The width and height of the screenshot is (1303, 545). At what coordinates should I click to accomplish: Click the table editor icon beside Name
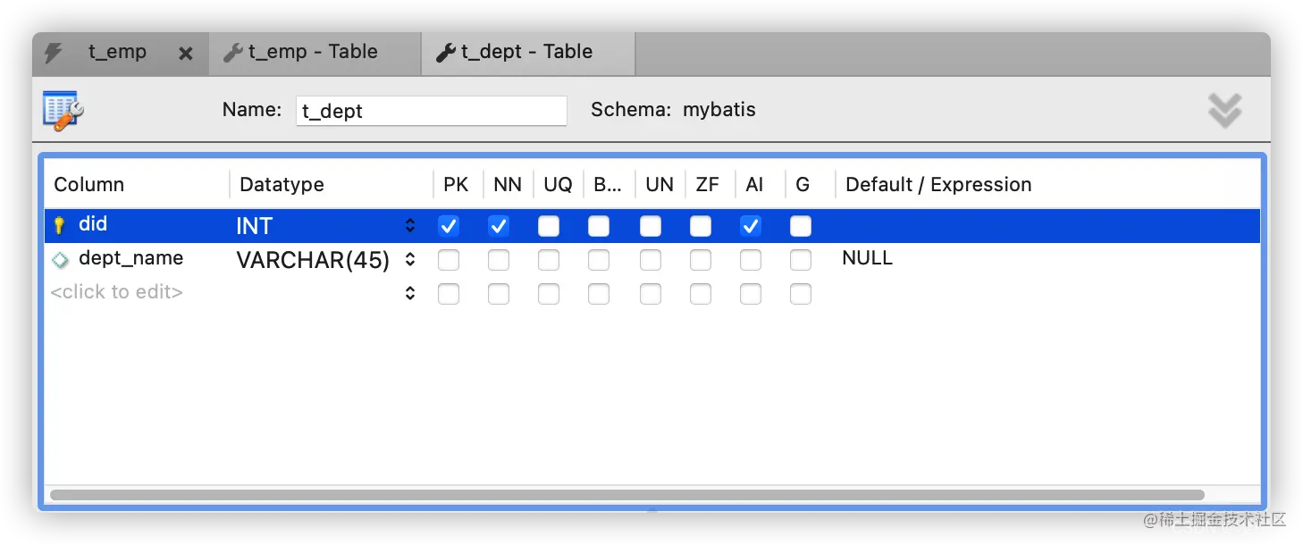coord(63,111)
